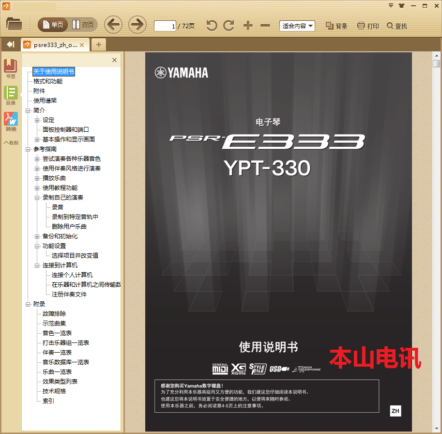Viewport: 442px width, 434px height.
Task: Collapse the 录制自己的演奏 node
Action: [x=37, y=198]
